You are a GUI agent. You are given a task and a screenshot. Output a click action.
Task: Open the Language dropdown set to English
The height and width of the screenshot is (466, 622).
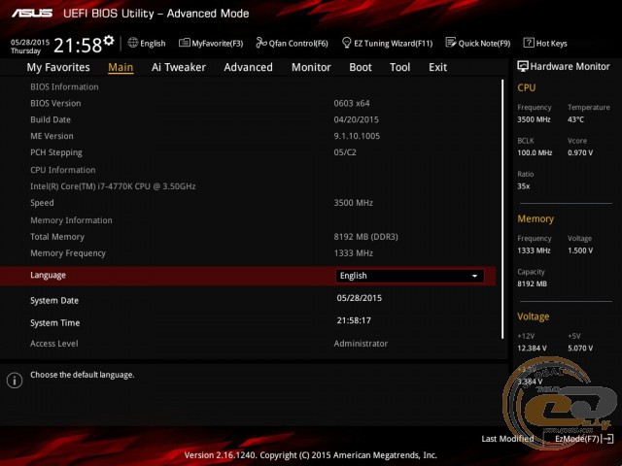click(409, 276)
